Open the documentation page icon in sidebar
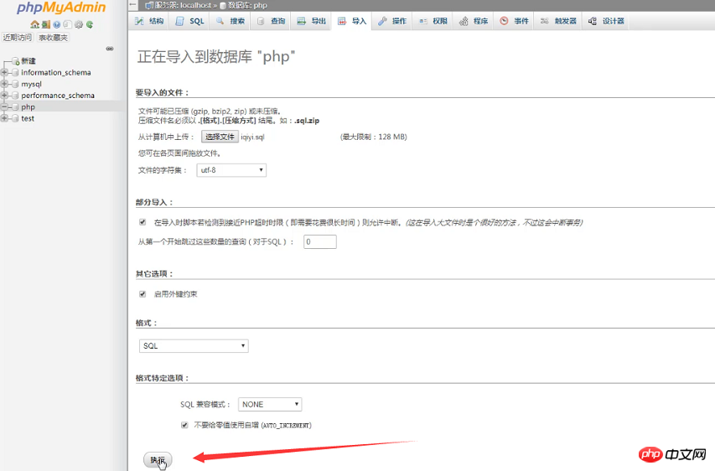 click(68, 24)
